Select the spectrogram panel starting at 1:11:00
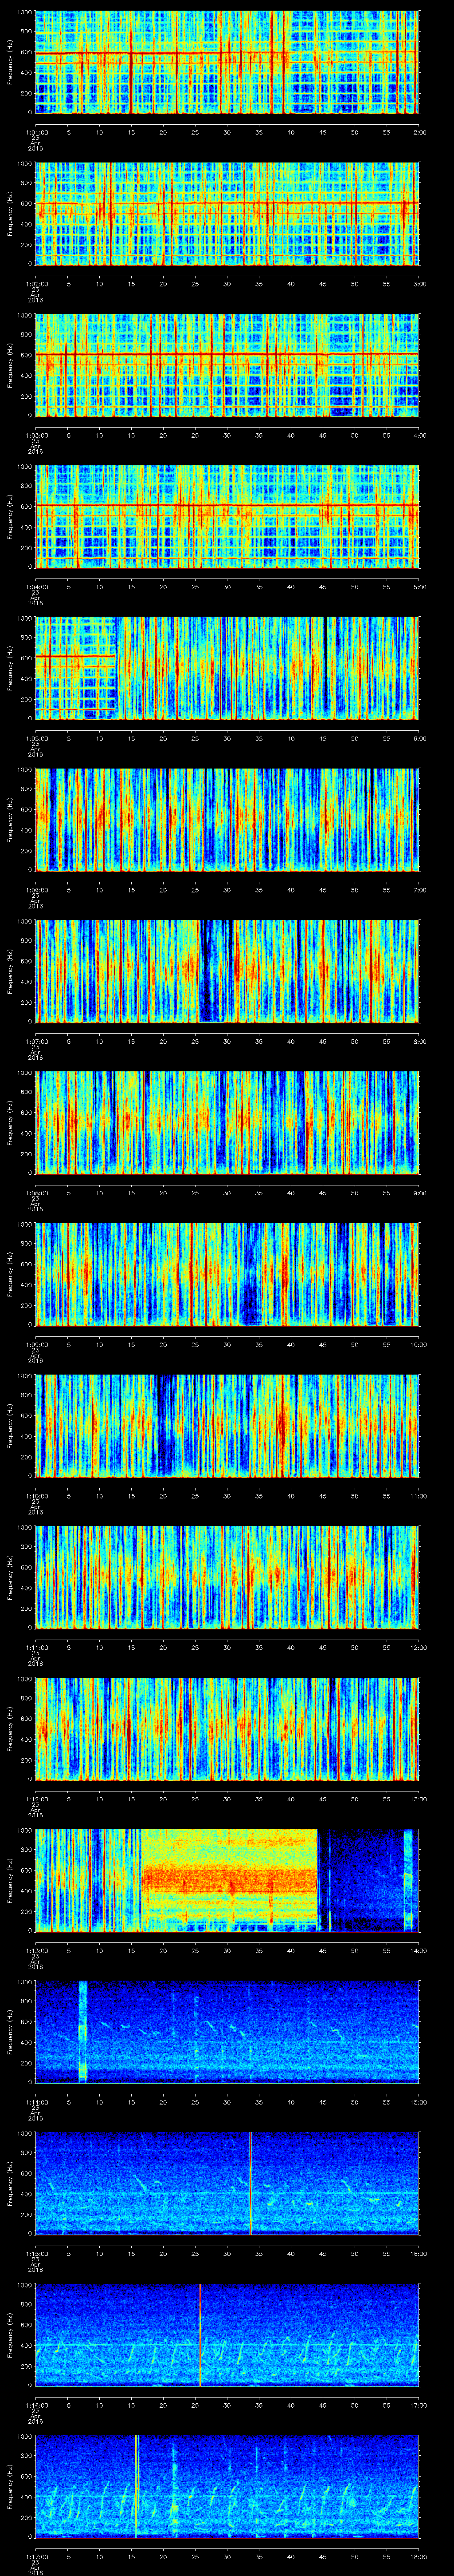The width and height of the screenshot is (454, 2576). pos(227,1578)
